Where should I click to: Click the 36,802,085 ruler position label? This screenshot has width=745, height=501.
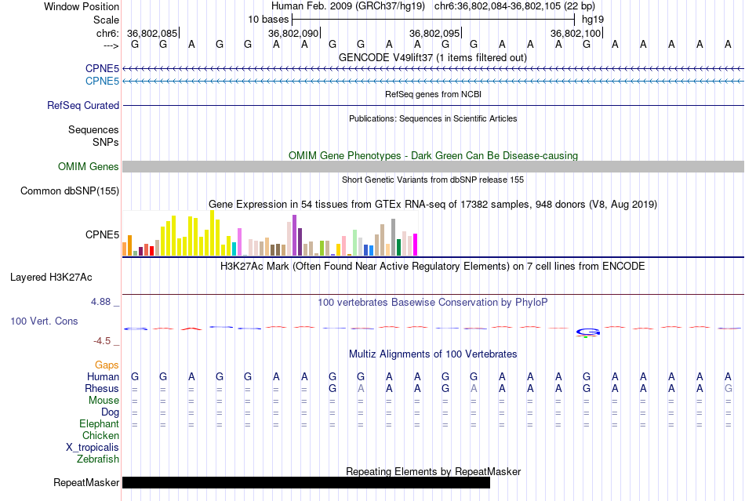point(152,33)
